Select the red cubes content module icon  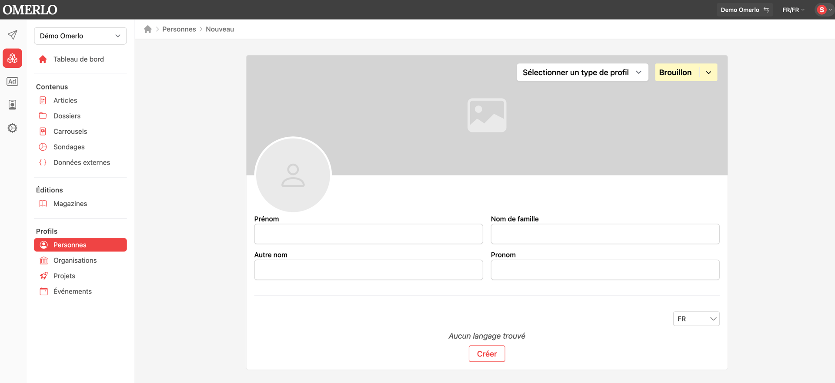13,58
